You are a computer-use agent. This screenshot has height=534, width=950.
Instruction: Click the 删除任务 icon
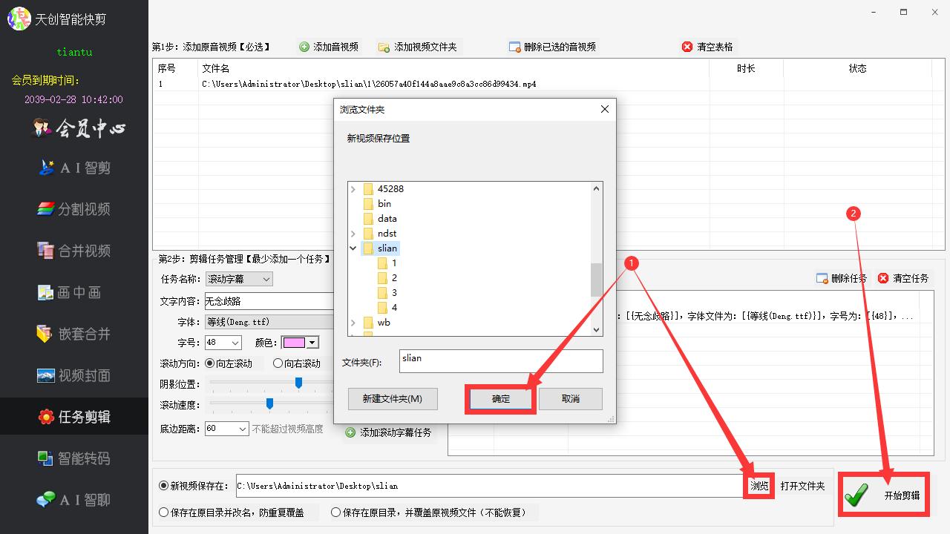pos(822,278)
